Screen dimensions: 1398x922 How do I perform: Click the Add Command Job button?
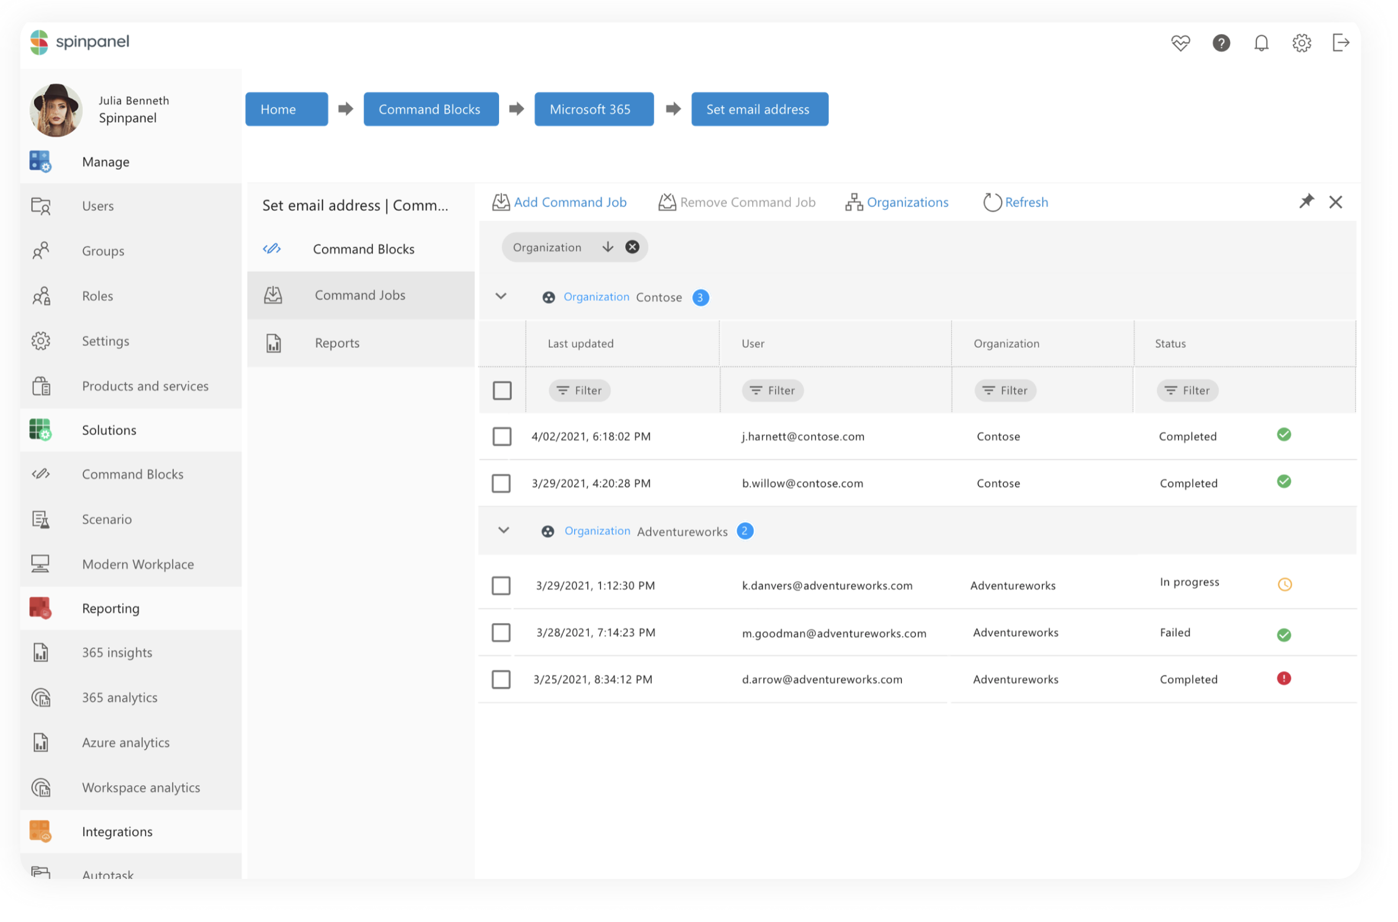(559, 202)
